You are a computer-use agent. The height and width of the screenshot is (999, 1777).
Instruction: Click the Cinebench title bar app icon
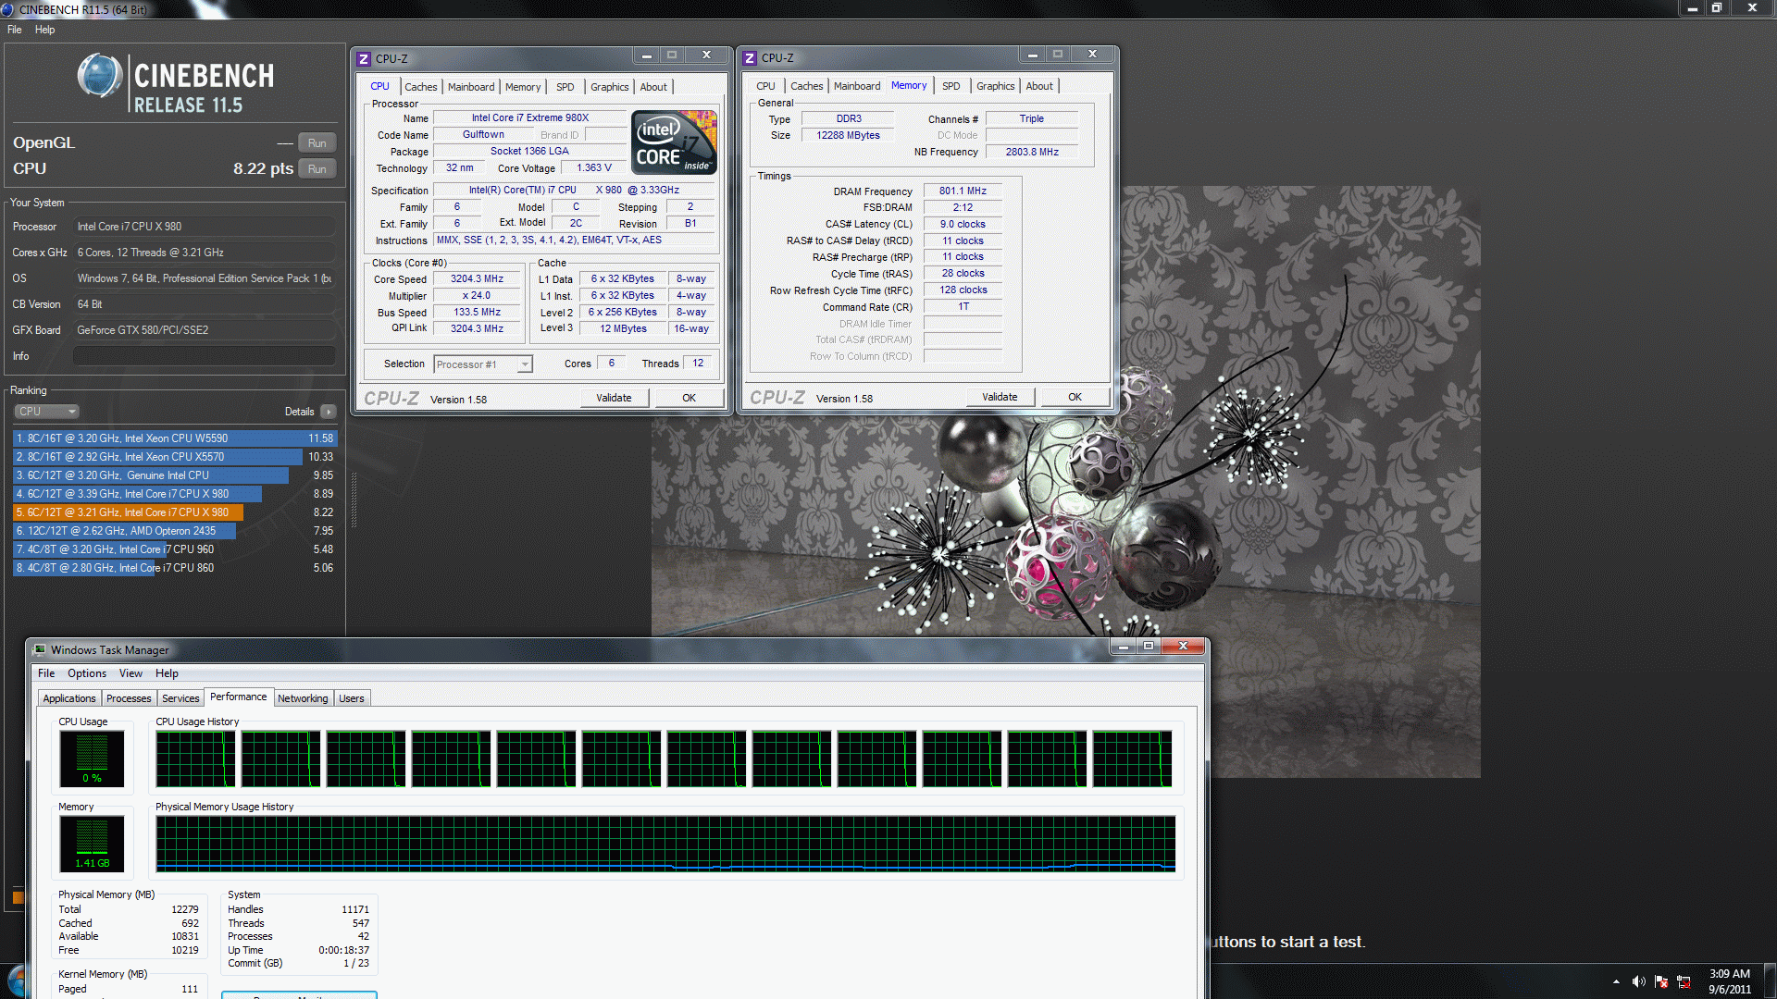click(6, 9)
